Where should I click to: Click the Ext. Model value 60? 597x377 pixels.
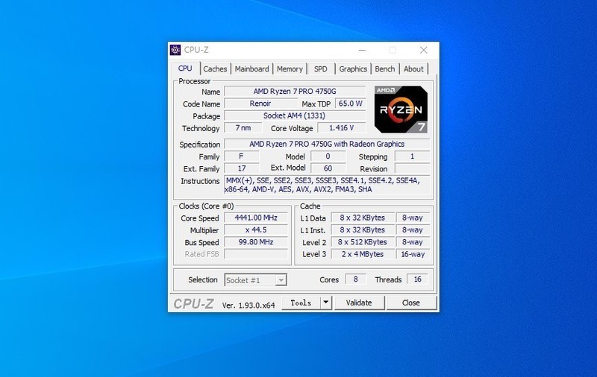328,168
